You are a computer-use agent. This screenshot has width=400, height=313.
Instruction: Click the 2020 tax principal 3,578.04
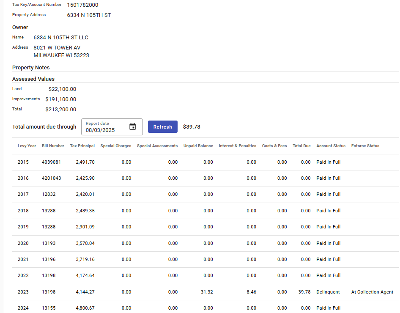point(85,243)
